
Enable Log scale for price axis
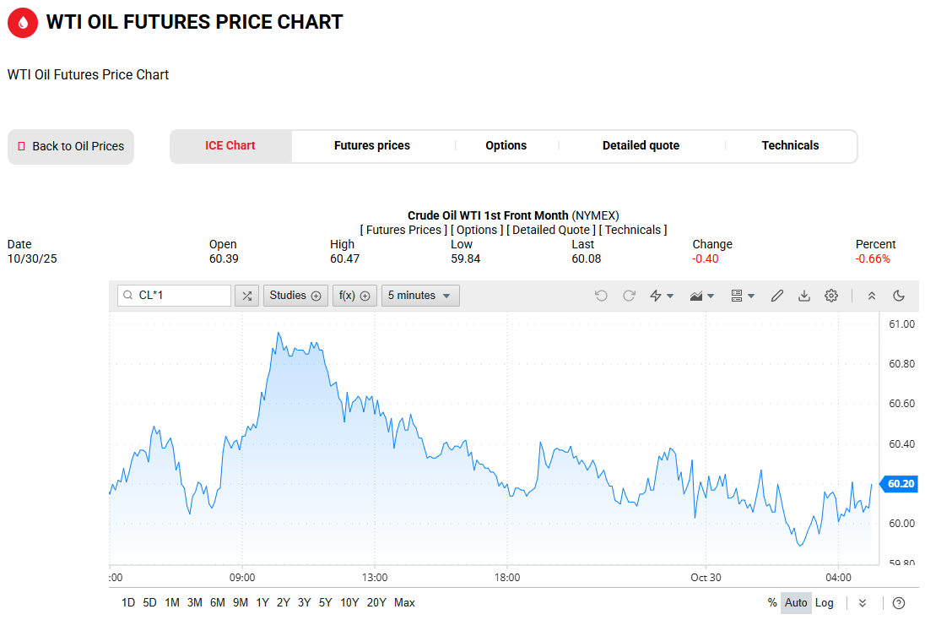tap(824, 603)
